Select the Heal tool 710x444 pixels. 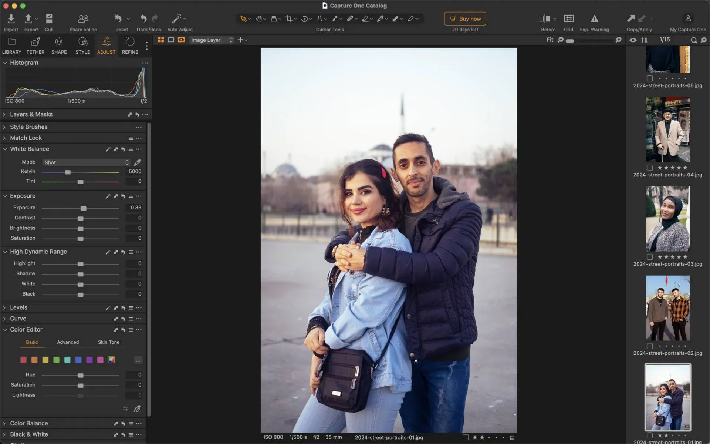351,18
